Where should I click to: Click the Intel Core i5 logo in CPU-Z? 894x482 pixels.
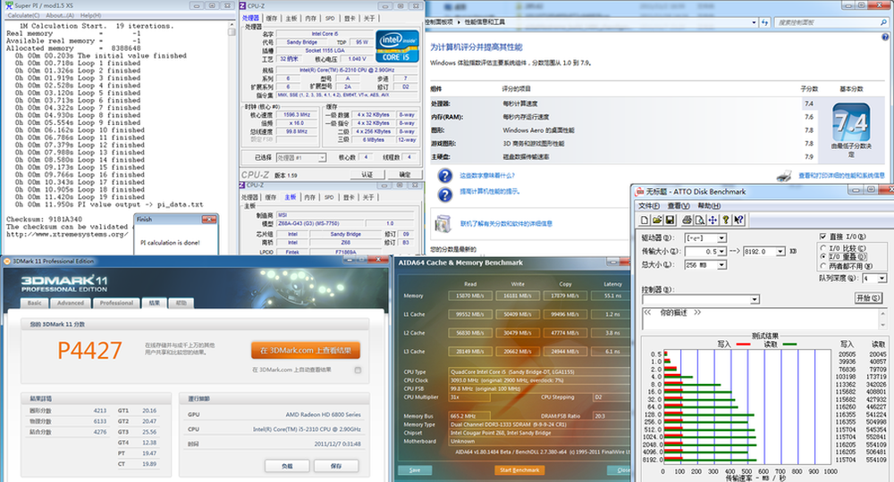[397, 46]
